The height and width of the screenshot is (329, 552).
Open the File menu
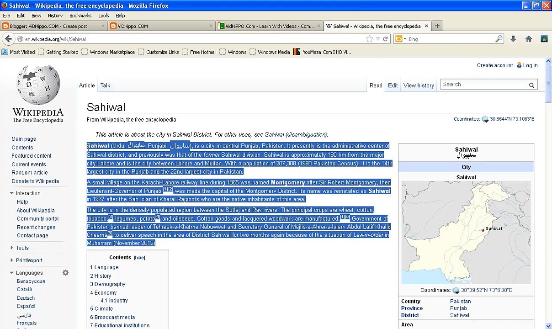6,16
